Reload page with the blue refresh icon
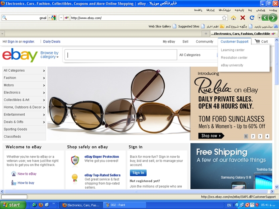 point(252,18)
